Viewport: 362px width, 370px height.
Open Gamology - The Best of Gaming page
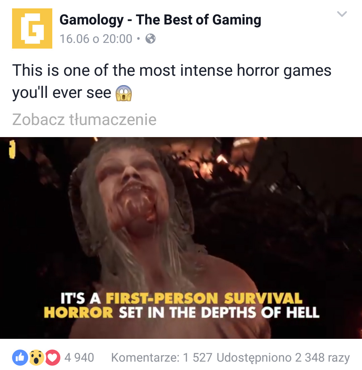[x=160, y=19]
